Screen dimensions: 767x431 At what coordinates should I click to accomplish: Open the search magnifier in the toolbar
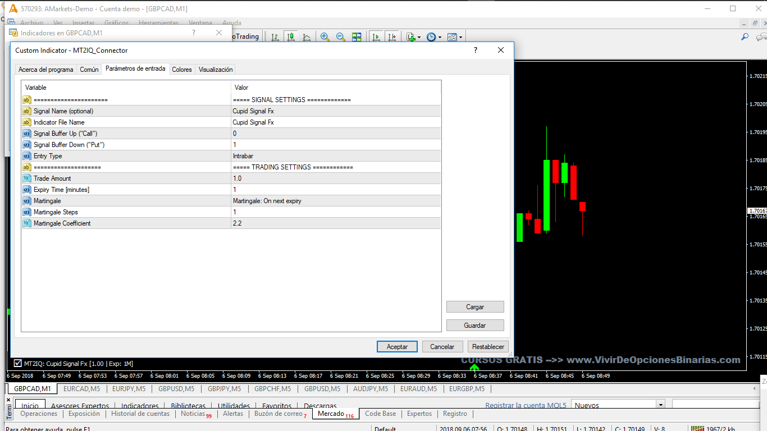[745, 37]
